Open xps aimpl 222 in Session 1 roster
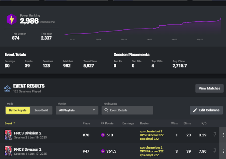226x159 pixels. pos(149,155)
